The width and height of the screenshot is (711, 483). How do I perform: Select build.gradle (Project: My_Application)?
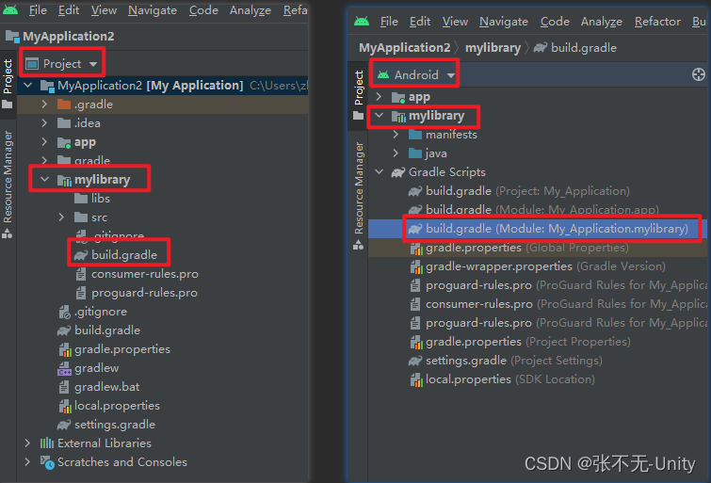tap(519, 191)
